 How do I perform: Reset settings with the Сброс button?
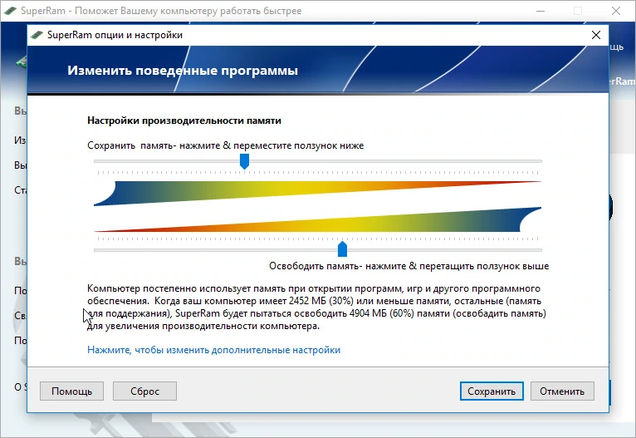click(144, 391)
